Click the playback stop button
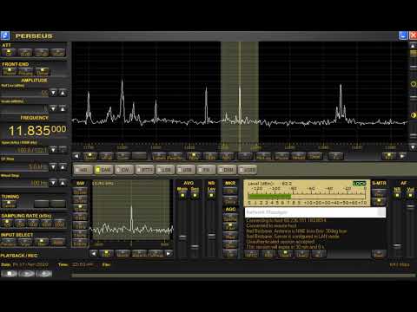 click(x=10, y=273)
